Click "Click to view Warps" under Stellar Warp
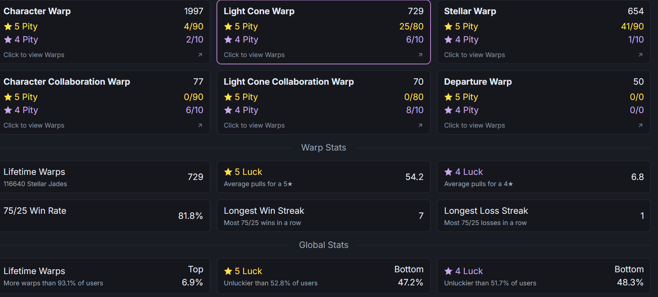 474,55
